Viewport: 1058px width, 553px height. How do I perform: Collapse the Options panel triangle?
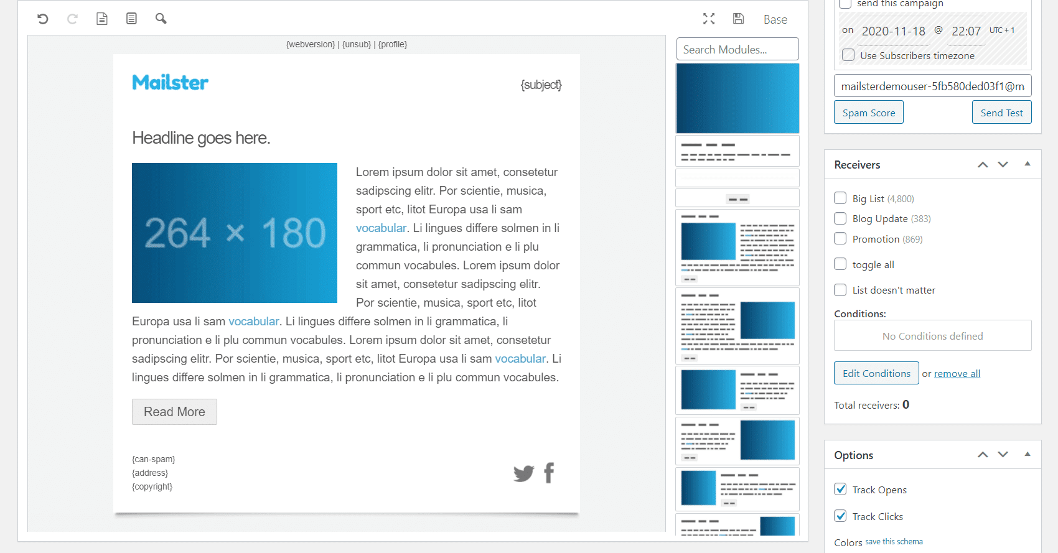(x=1028, y=454)
